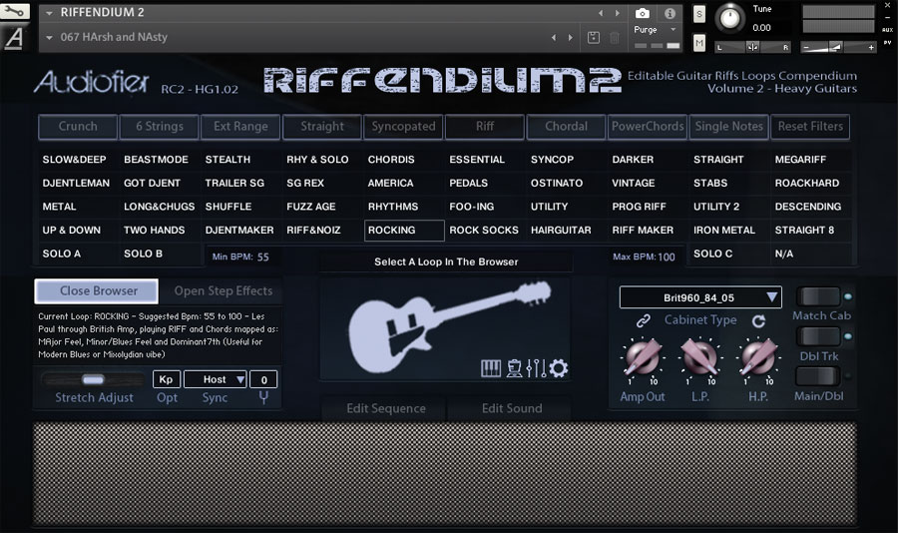Click the output volume slider
Image resolution: width=898 pixels, height=533 pixels.
coord(838,47)
